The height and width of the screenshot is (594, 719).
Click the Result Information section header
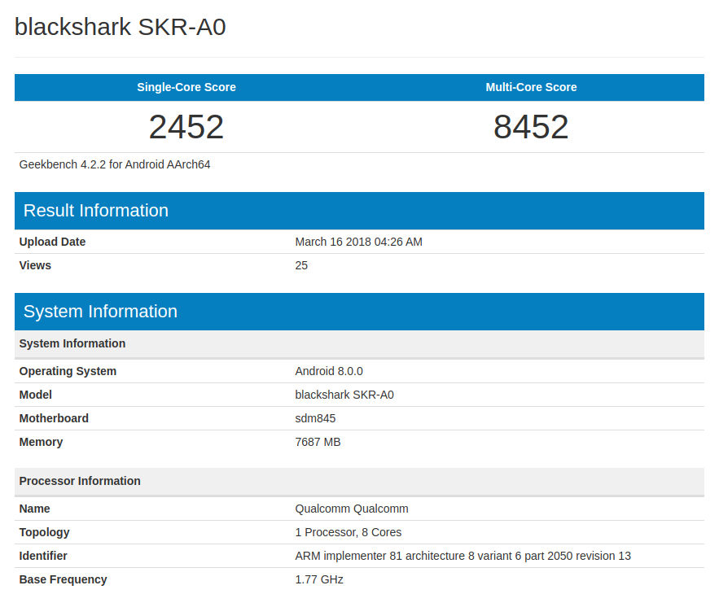coord(96,210)
